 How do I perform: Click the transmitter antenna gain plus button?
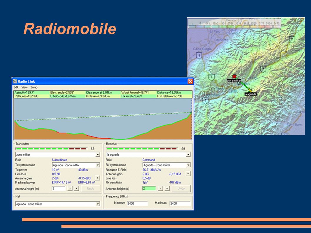(97, 178)
